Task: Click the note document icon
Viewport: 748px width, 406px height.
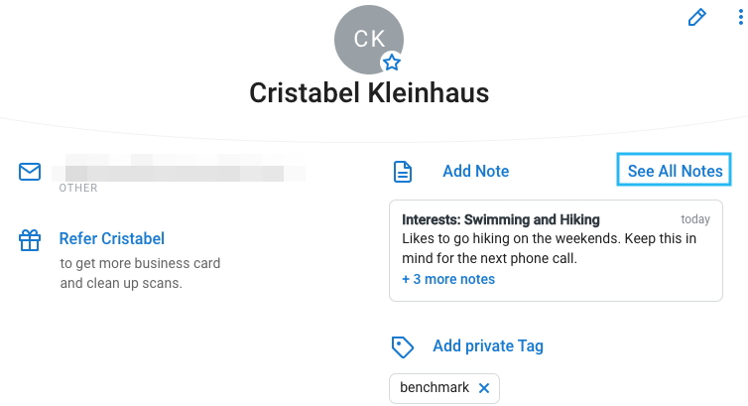Action: tap(403, 172)
